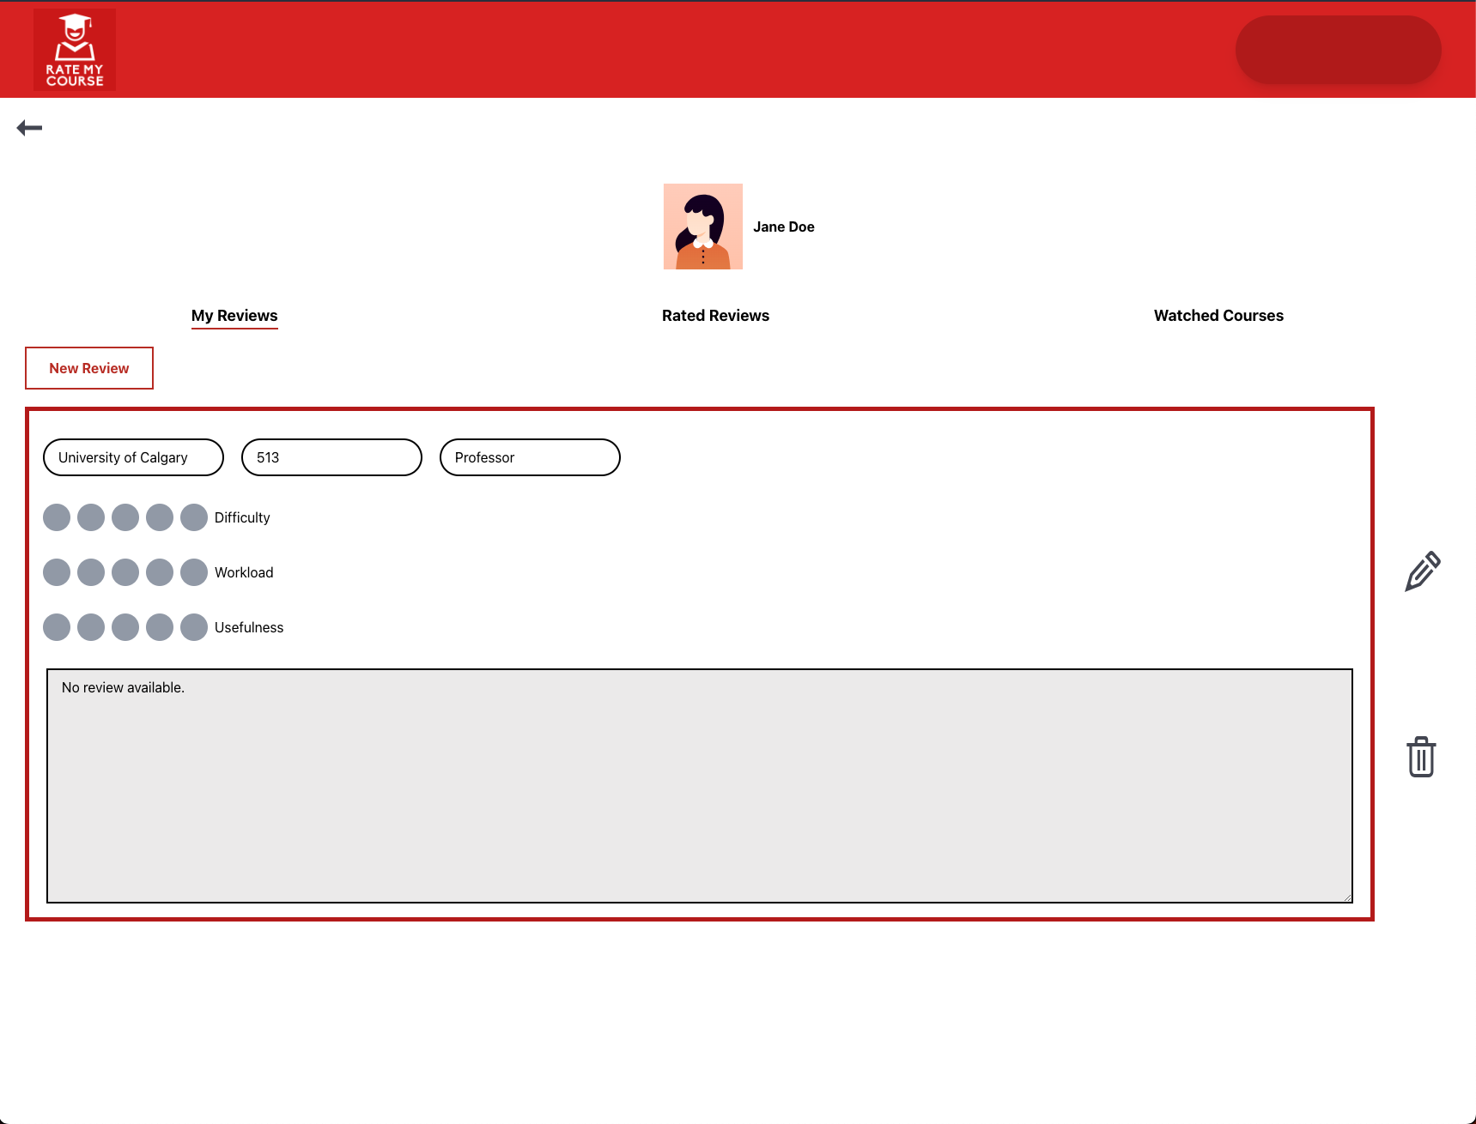The width and height of the screenshot is (1476, 1124).
Task: Set Workload rating to third circle
Action: tap(125, 572)
